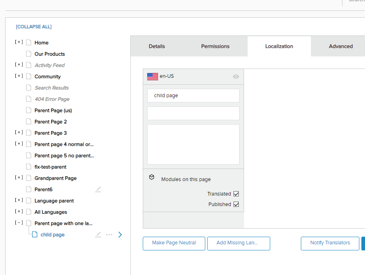Click the page icon beside Our Products
The width and height of the screenshot is (365, 275).
pyautogui.click(x=29, y=54)
